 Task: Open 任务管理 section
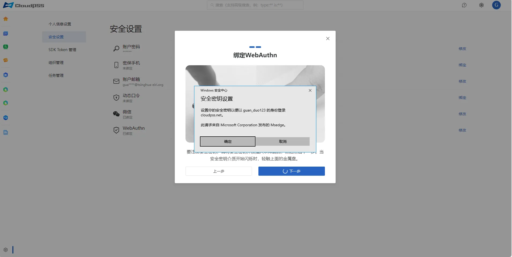tap(56, 75)
